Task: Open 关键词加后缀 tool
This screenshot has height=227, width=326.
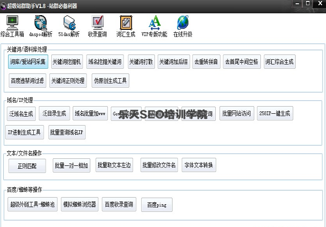Action: [173, 62]
